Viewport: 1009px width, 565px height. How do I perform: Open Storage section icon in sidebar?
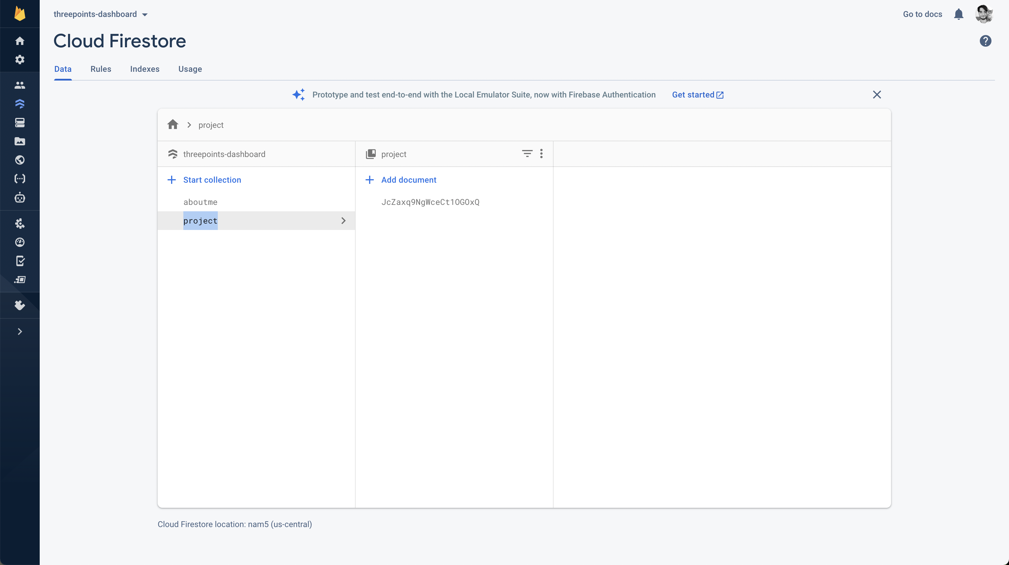click(20, 141)
